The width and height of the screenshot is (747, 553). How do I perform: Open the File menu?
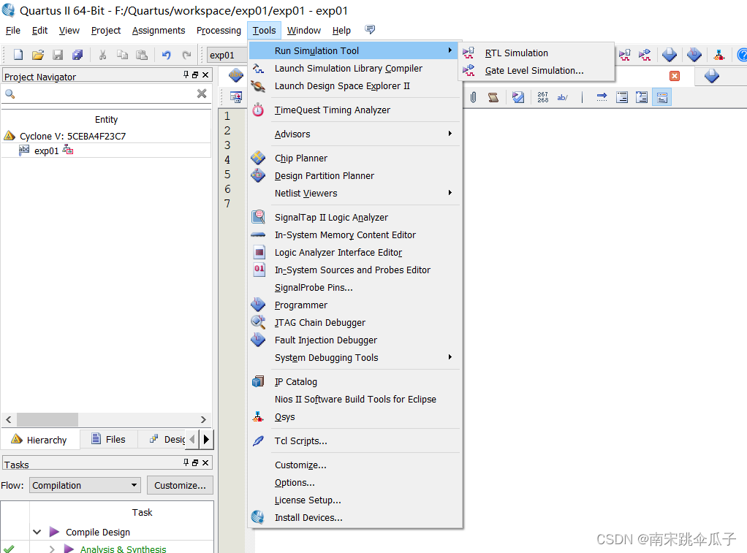click(x=13, y=30)
